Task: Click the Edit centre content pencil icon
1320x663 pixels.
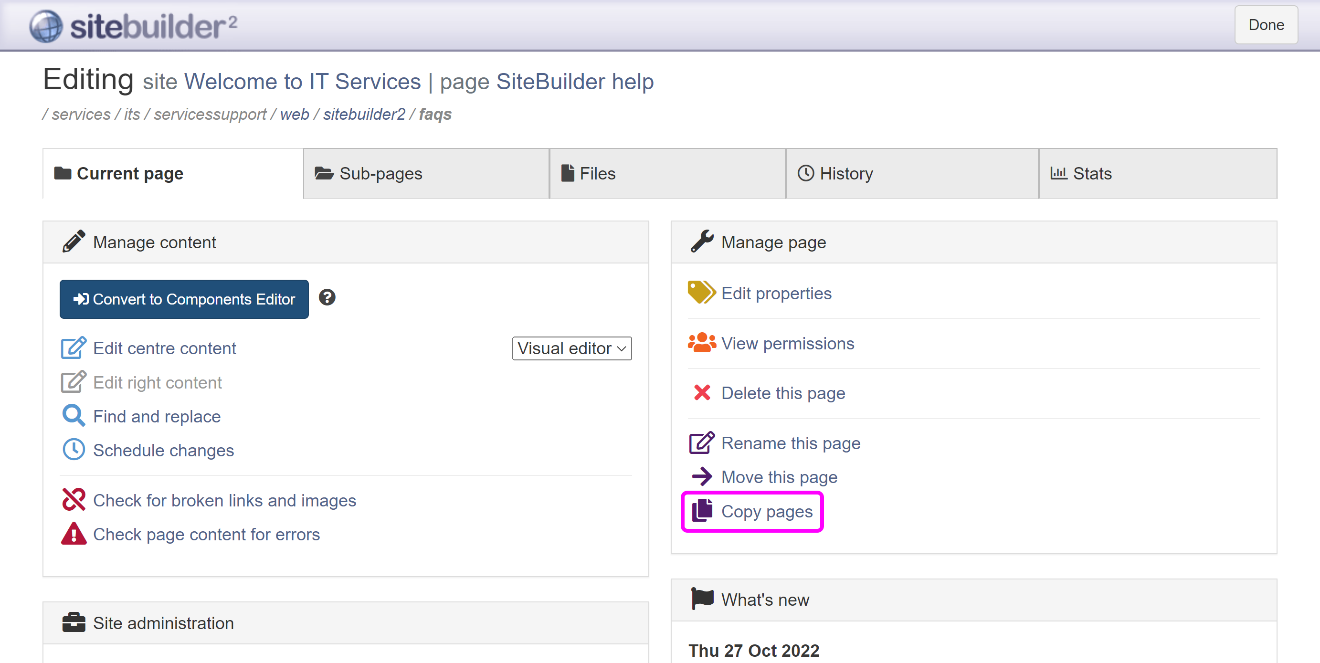Action: pyautogui.click(x=73, y=348)
